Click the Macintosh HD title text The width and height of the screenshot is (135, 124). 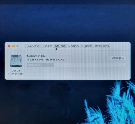pos(36,56)
